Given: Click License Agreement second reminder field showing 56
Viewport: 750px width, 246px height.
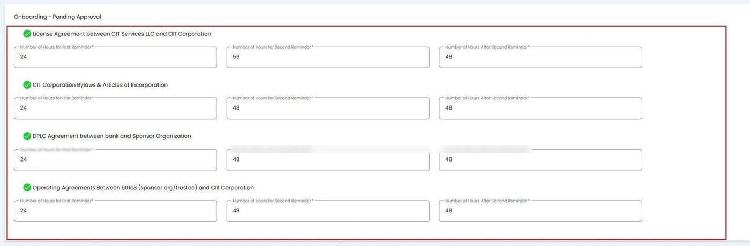Looking at the screenshot, I should [x=327, y=57].
